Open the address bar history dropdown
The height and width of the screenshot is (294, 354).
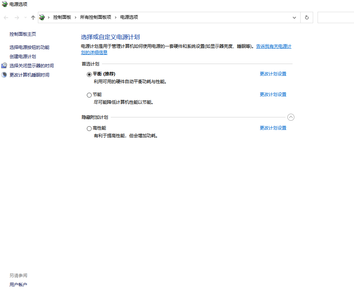pyautogui.click(x=294, y=18)
